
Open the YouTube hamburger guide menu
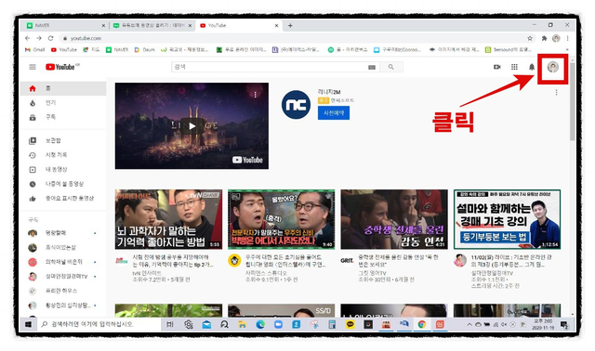33,67
